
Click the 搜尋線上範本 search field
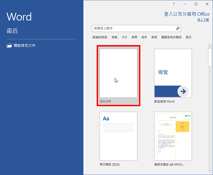[x=136, y=28]
